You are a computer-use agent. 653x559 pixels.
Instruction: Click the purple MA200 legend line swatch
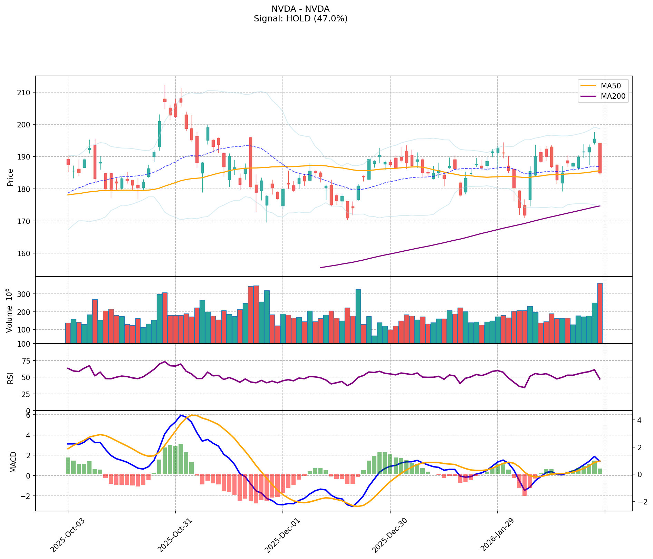coord(588,97)
